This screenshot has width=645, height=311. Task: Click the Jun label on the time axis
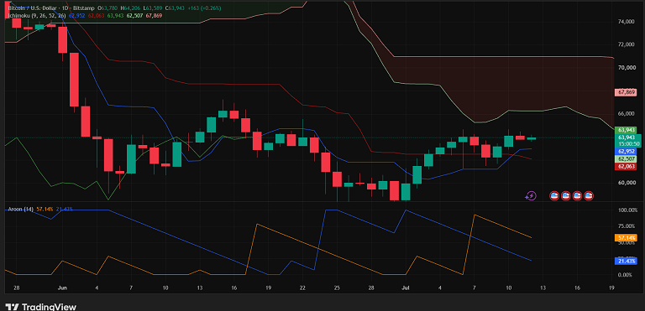pyautogui.click(x=61, y=288)
